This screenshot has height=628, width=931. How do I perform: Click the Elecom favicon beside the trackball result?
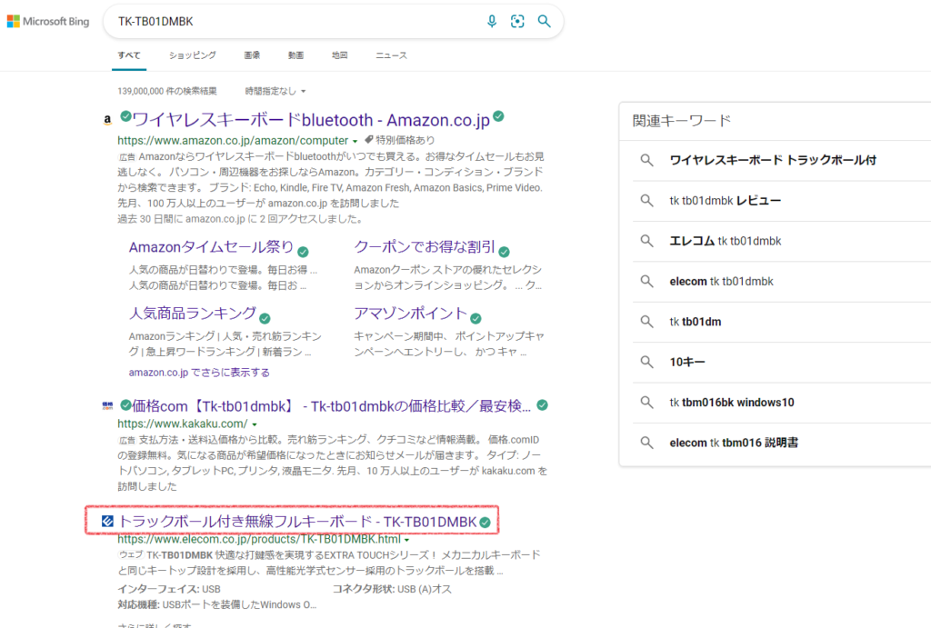[107, 521]
